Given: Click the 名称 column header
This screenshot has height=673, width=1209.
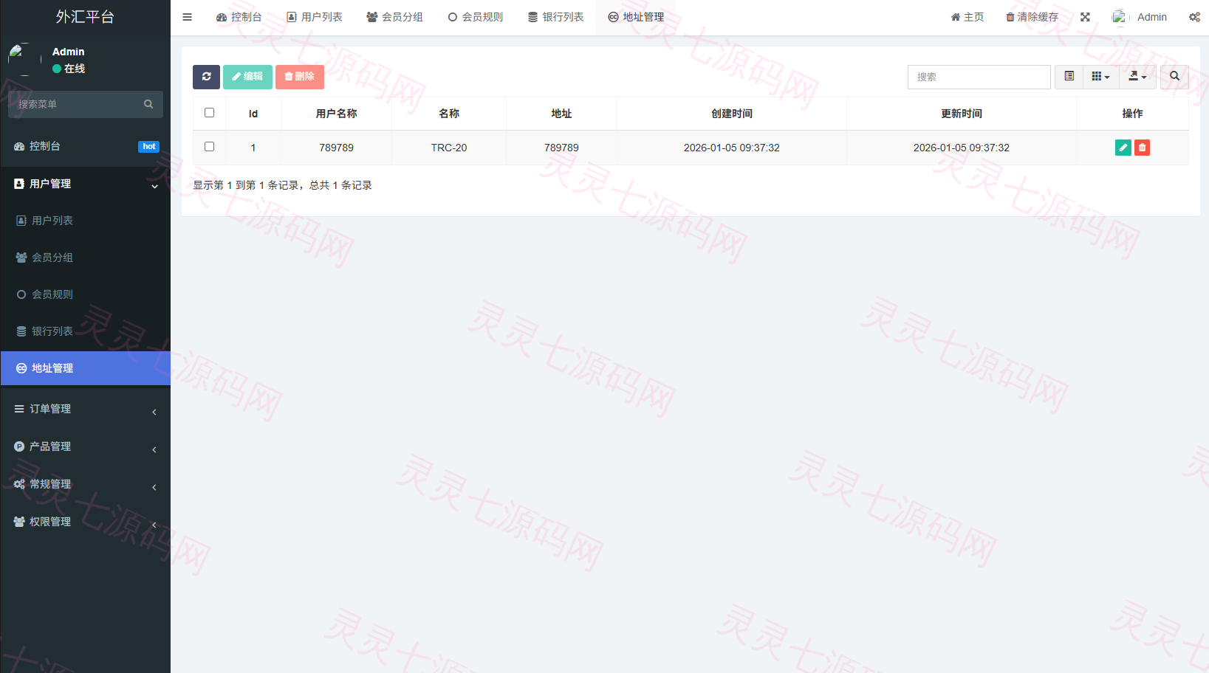Looking at the screenshot, I should (449, 114).
